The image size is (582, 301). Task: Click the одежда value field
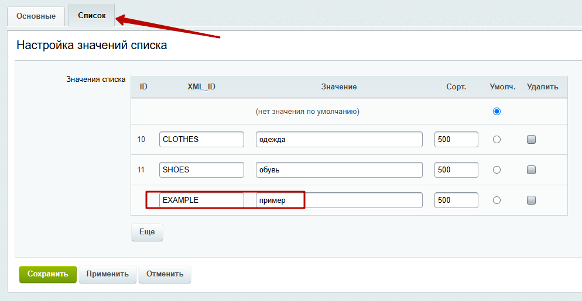(x=339, y=139)
